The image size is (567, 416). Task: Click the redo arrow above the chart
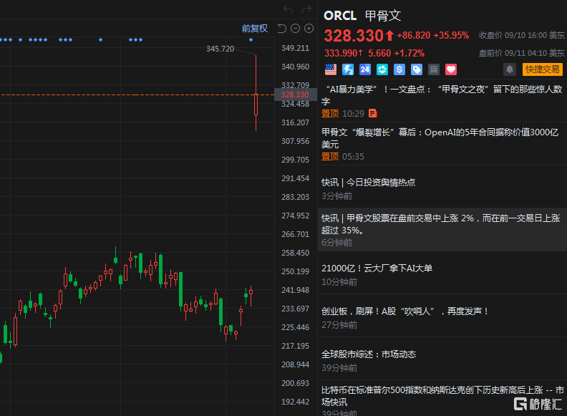pos(306,9)
